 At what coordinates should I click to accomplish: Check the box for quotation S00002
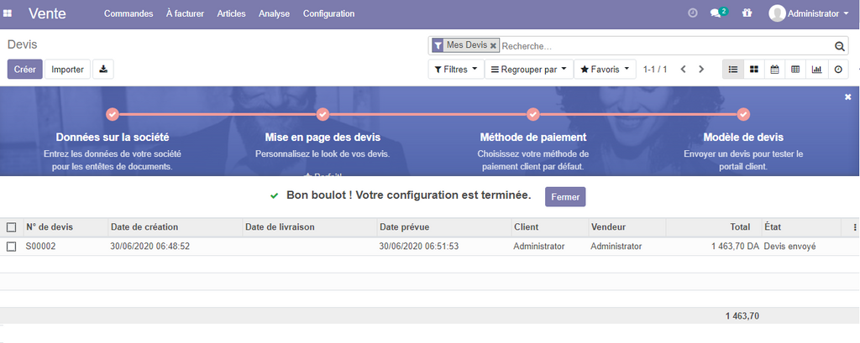tap(12, 247)
